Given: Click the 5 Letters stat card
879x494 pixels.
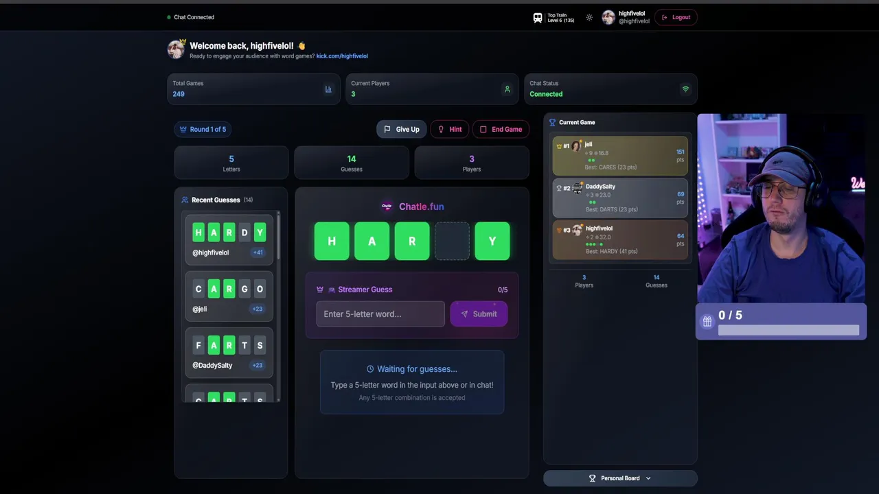Looking at the screenshot, I should click(231, 163).
